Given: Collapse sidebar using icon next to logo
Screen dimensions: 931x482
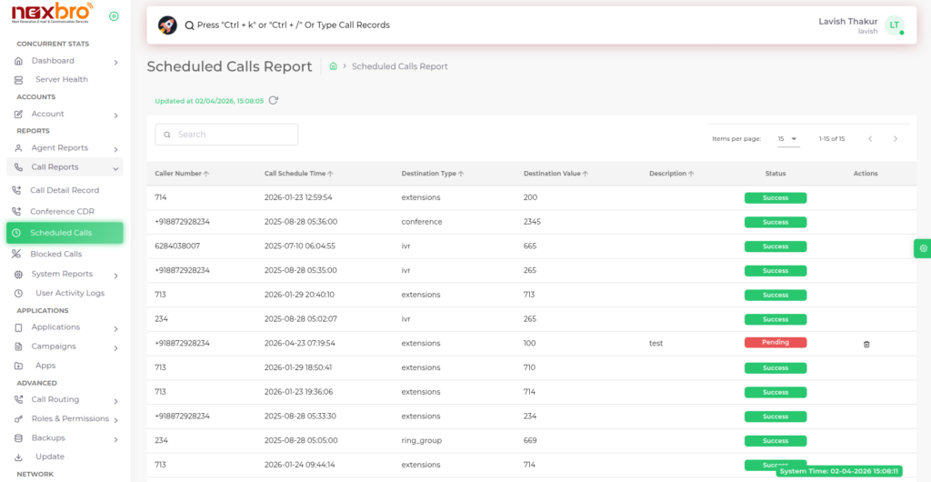Looking at the screenshot, I should tap(114, 16).
